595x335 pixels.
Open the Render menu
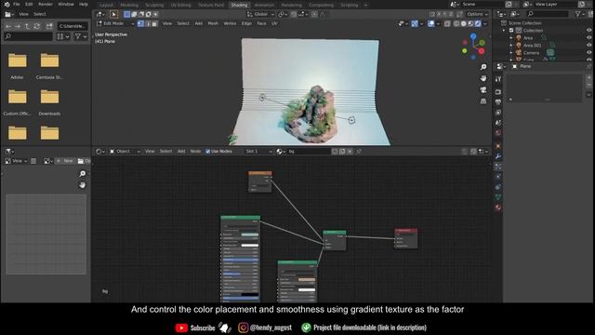[46, 4]
